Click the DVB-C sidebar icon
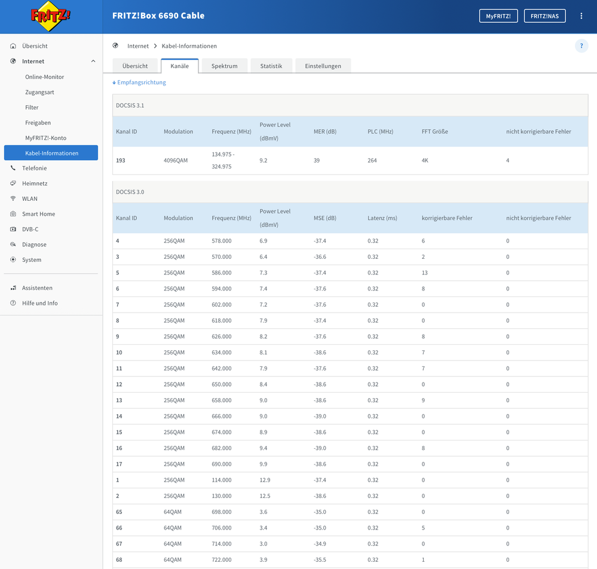Image resolution: width=597 pixels, height=569 pixels. click(13, 230)
